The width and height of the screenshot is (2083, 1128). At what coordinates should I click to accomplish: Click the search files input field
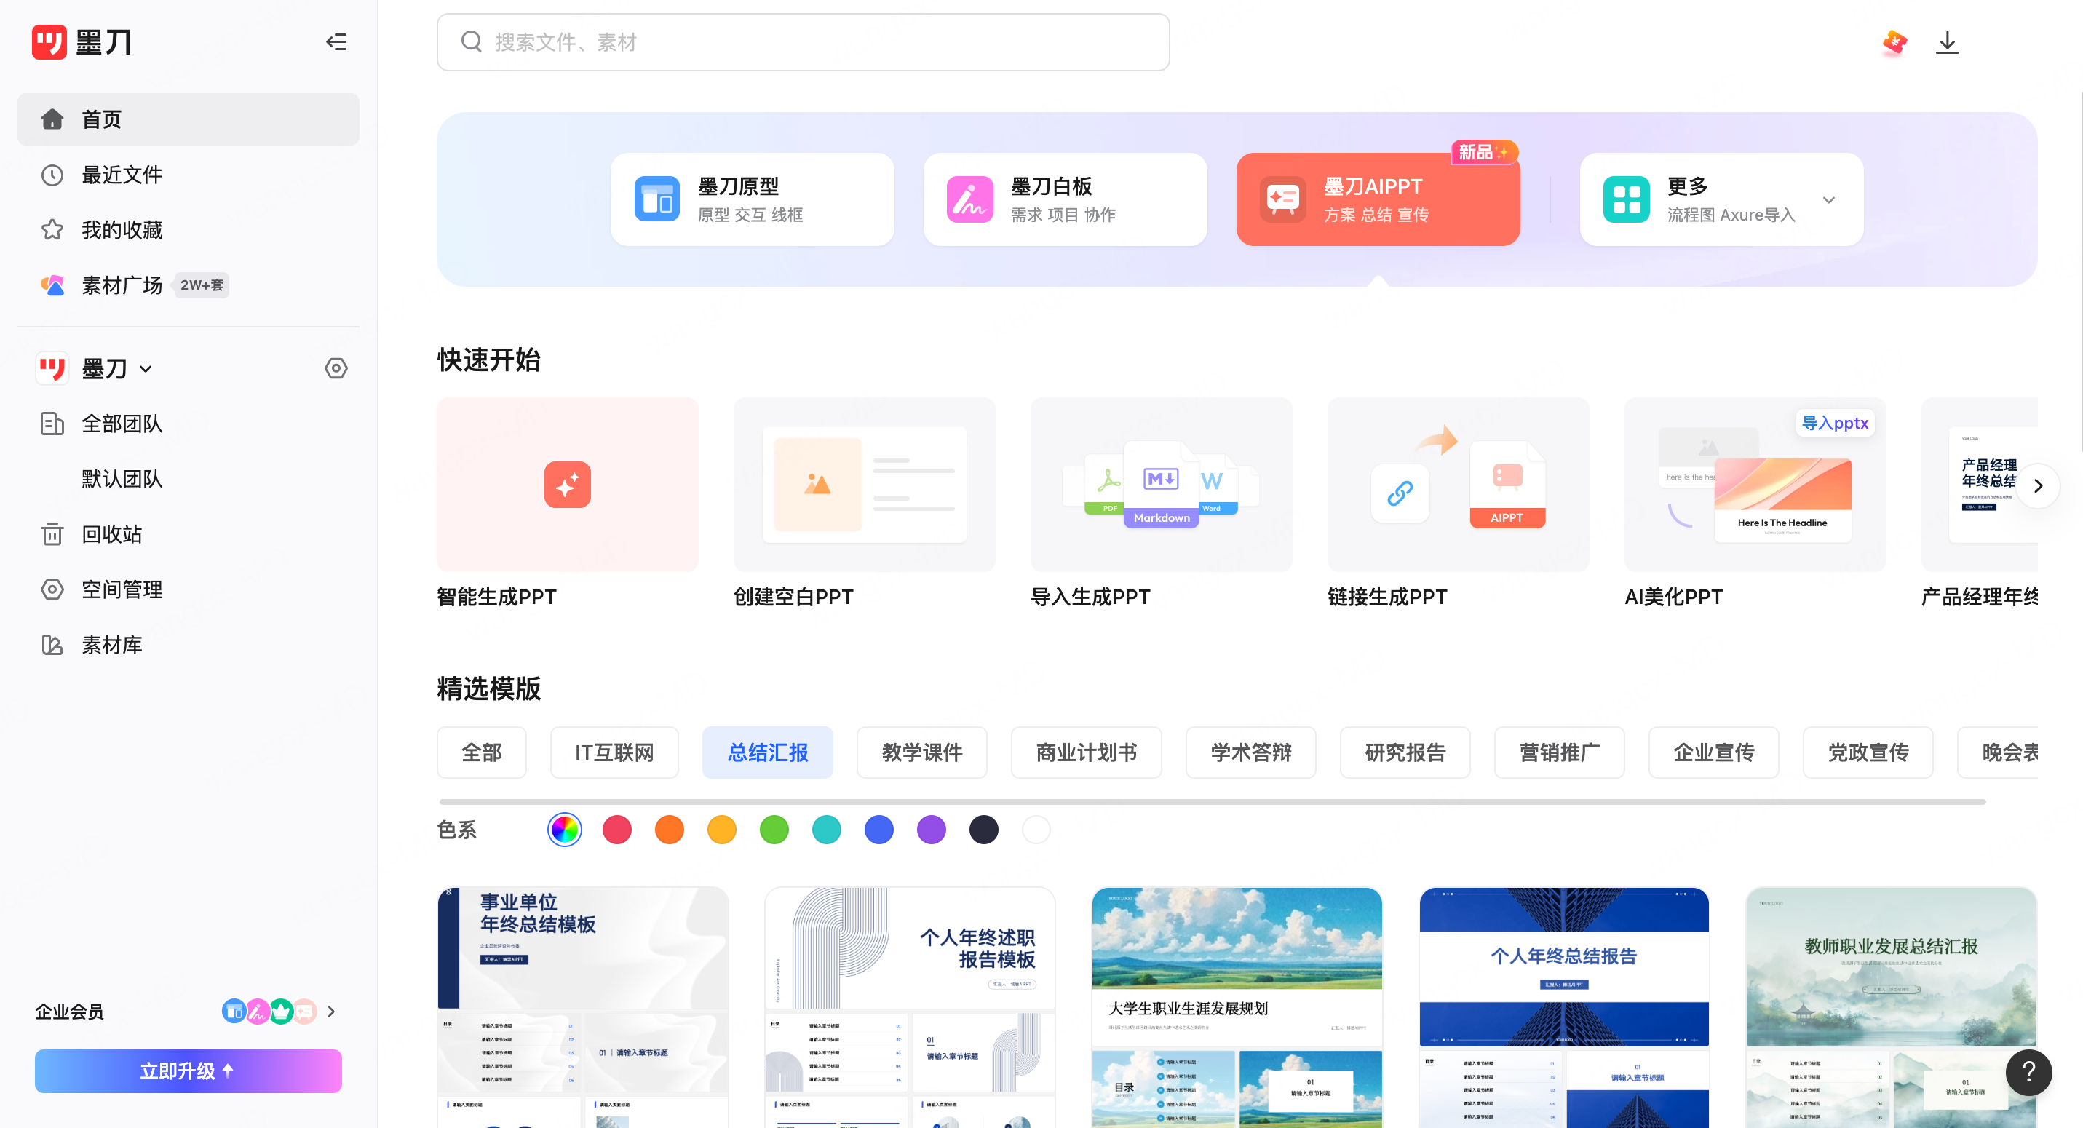(802, 42)
